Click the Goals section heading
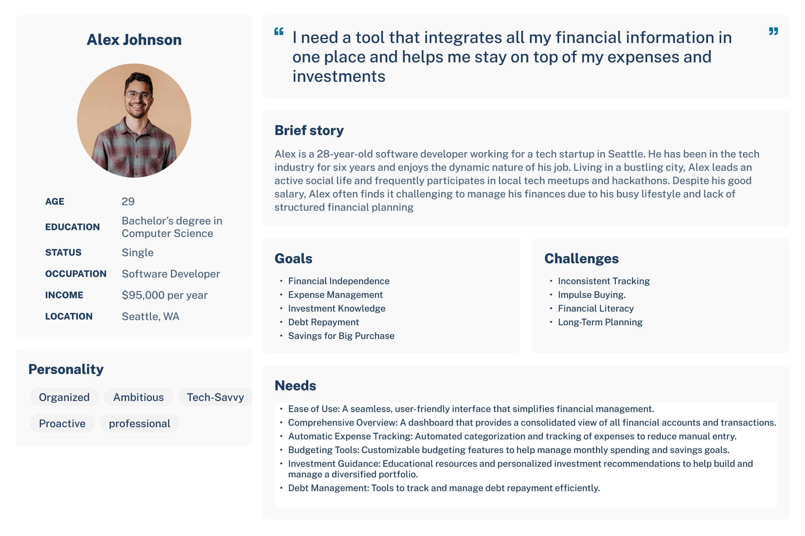This screenshot has width=805, height=536. (x=293, y=259)
